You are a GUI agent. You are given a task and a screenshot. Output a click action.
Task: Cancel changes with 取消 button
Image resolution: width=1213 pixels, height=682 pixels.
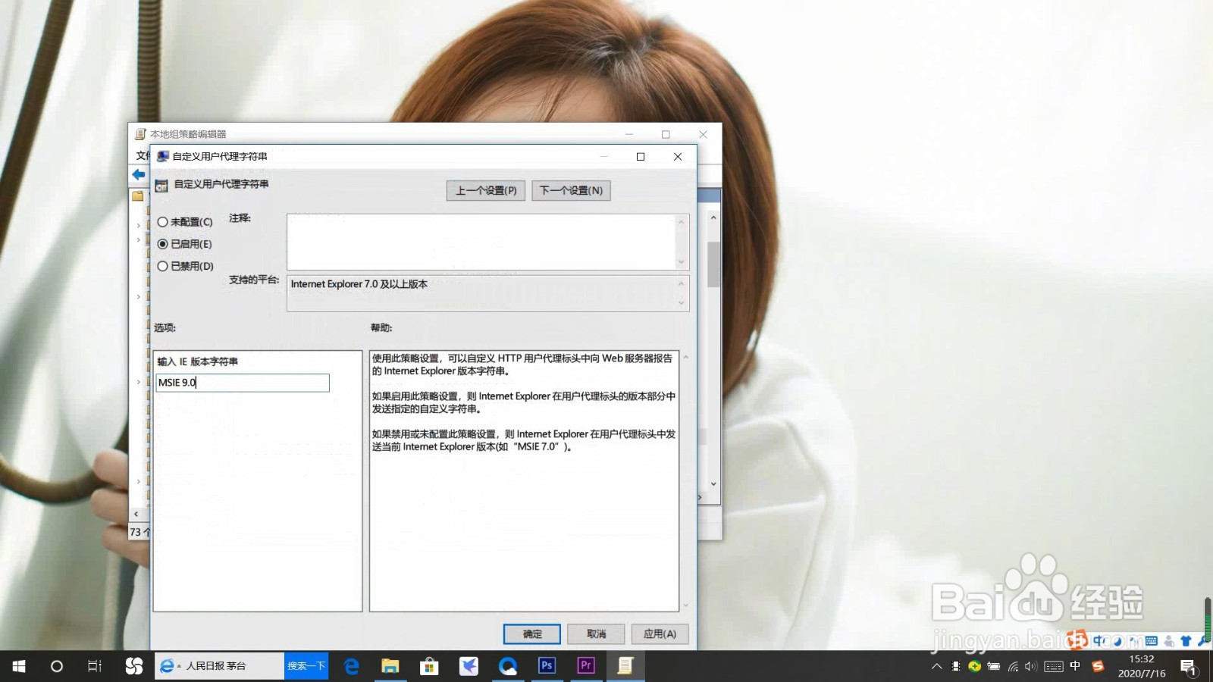[x=596, y=634]
